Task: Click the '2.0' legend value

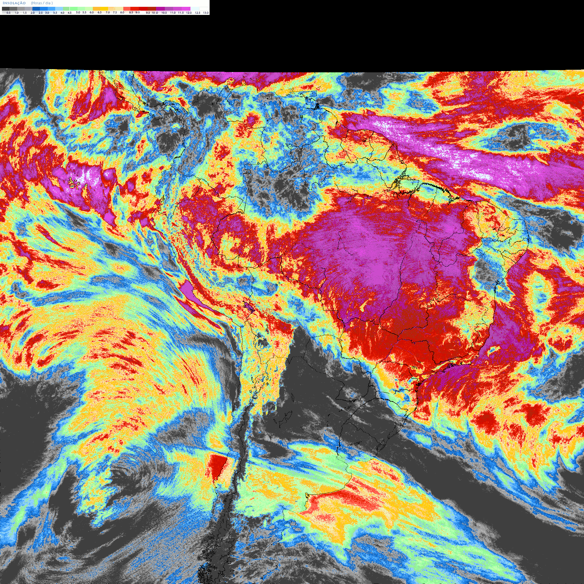Action: pyautogui.click(x=33, y=13)
